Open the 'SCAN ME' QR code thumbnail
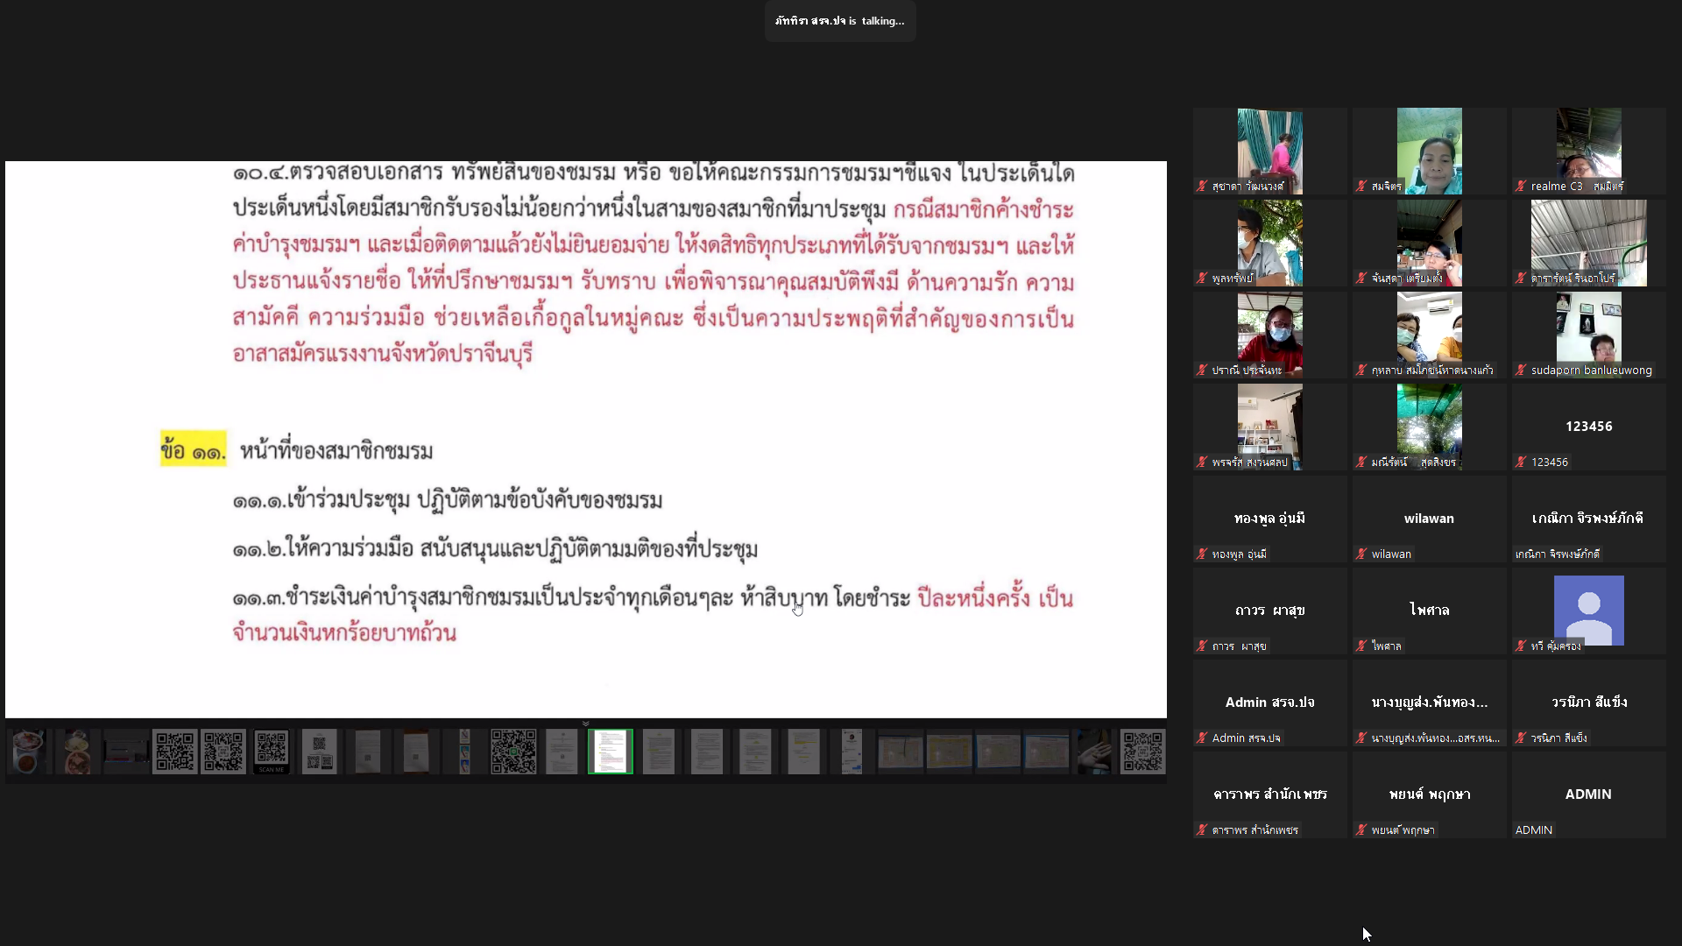Screen dimensions: 1682x946 coord(271,752)
